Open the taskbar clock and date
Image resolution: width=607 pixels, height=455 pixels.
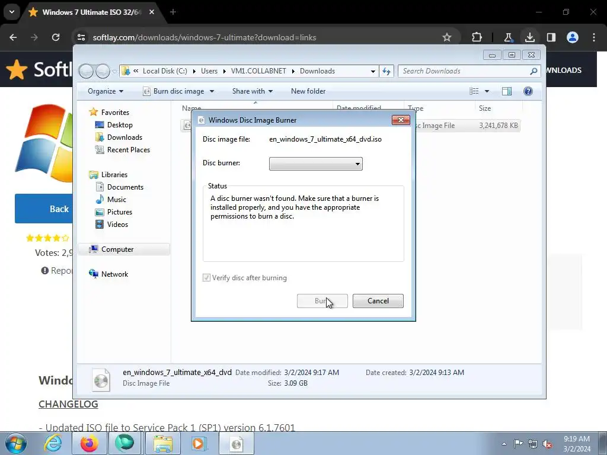click(577, 444)
